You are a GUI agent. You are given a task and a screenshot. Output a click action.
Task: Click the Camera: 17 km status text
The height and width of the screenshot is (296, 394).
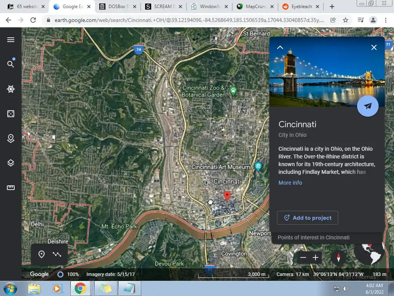(x=293, y=274)
